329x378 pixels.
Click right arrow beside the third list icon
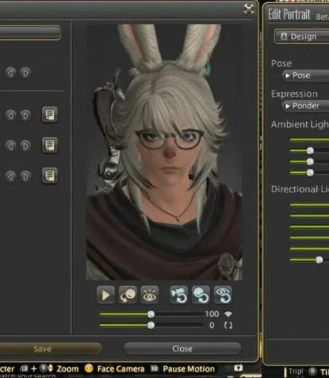pyautogui.click(x=26, y=176)
